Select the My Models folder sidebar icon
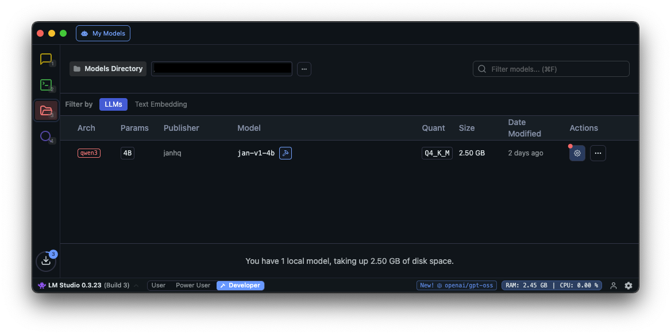671x335 pixels. (x=46, y=110)
